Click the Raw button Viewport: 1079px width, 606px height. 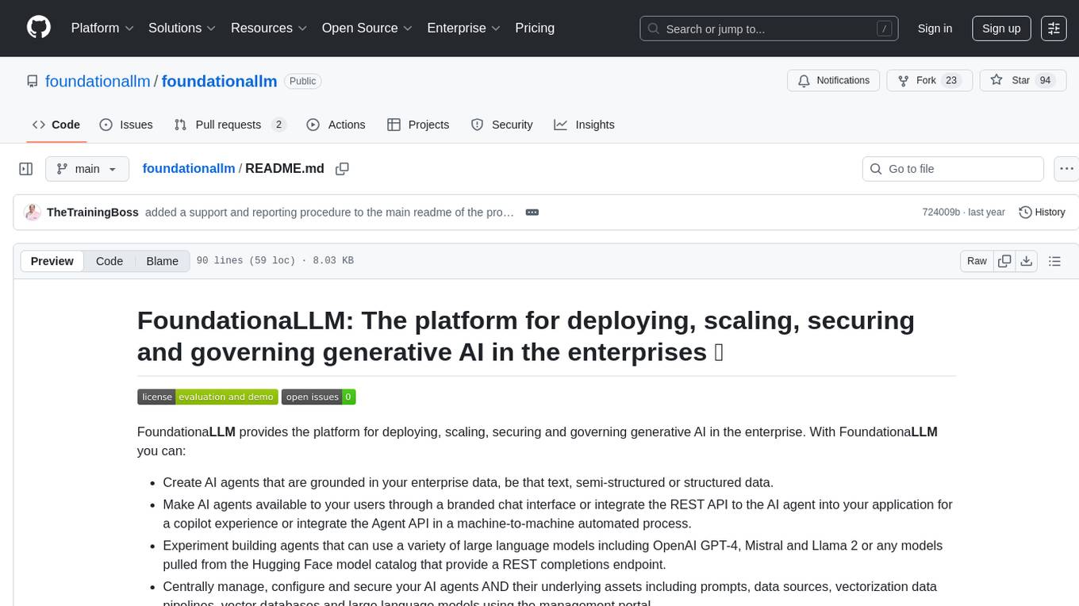[x=977, y=261]
